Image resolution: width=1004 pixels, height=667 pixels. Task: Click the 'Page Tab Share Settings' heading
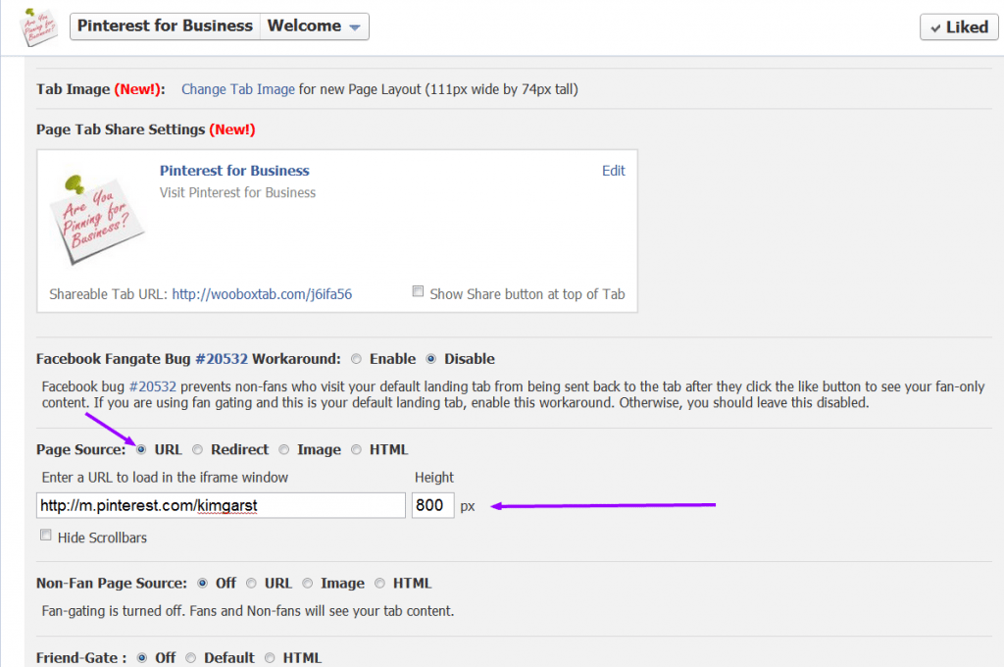tap(121, 129)
